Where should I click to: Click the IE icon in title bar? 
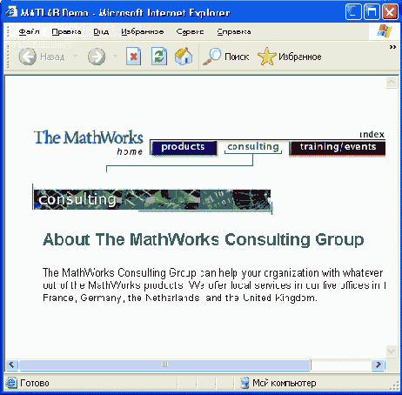click(11, 12)
